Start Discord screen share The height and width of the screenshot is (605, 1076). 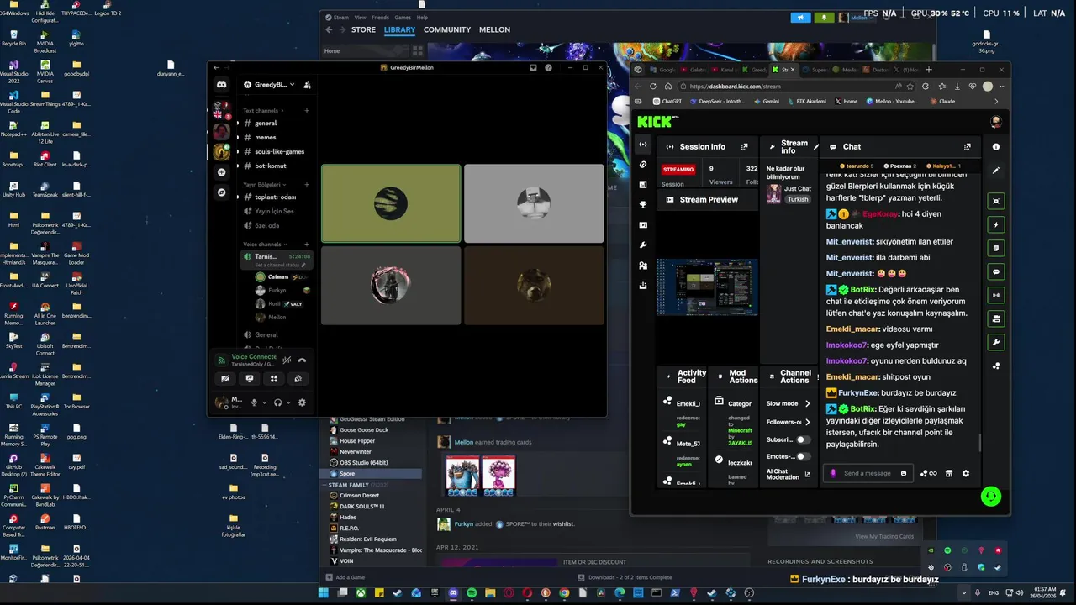250,379
